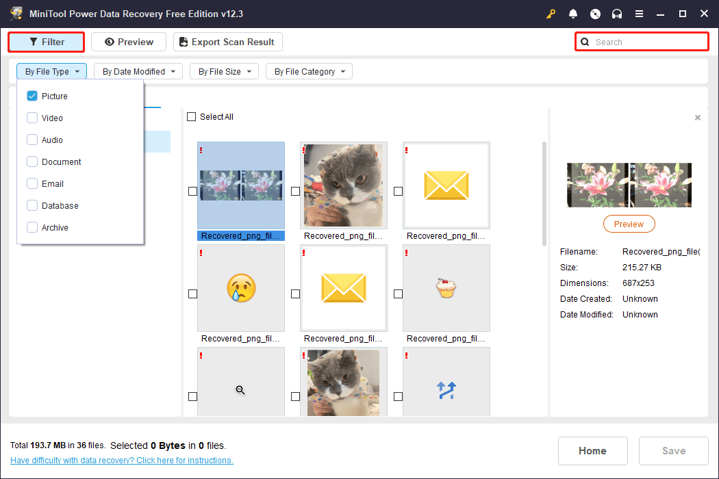Click the Home button

[592, 451]
